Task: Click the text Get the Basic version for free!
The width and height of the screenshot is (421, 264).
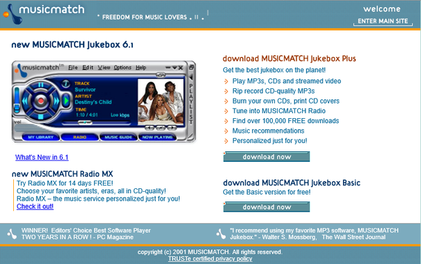Action: pos(267,192)
